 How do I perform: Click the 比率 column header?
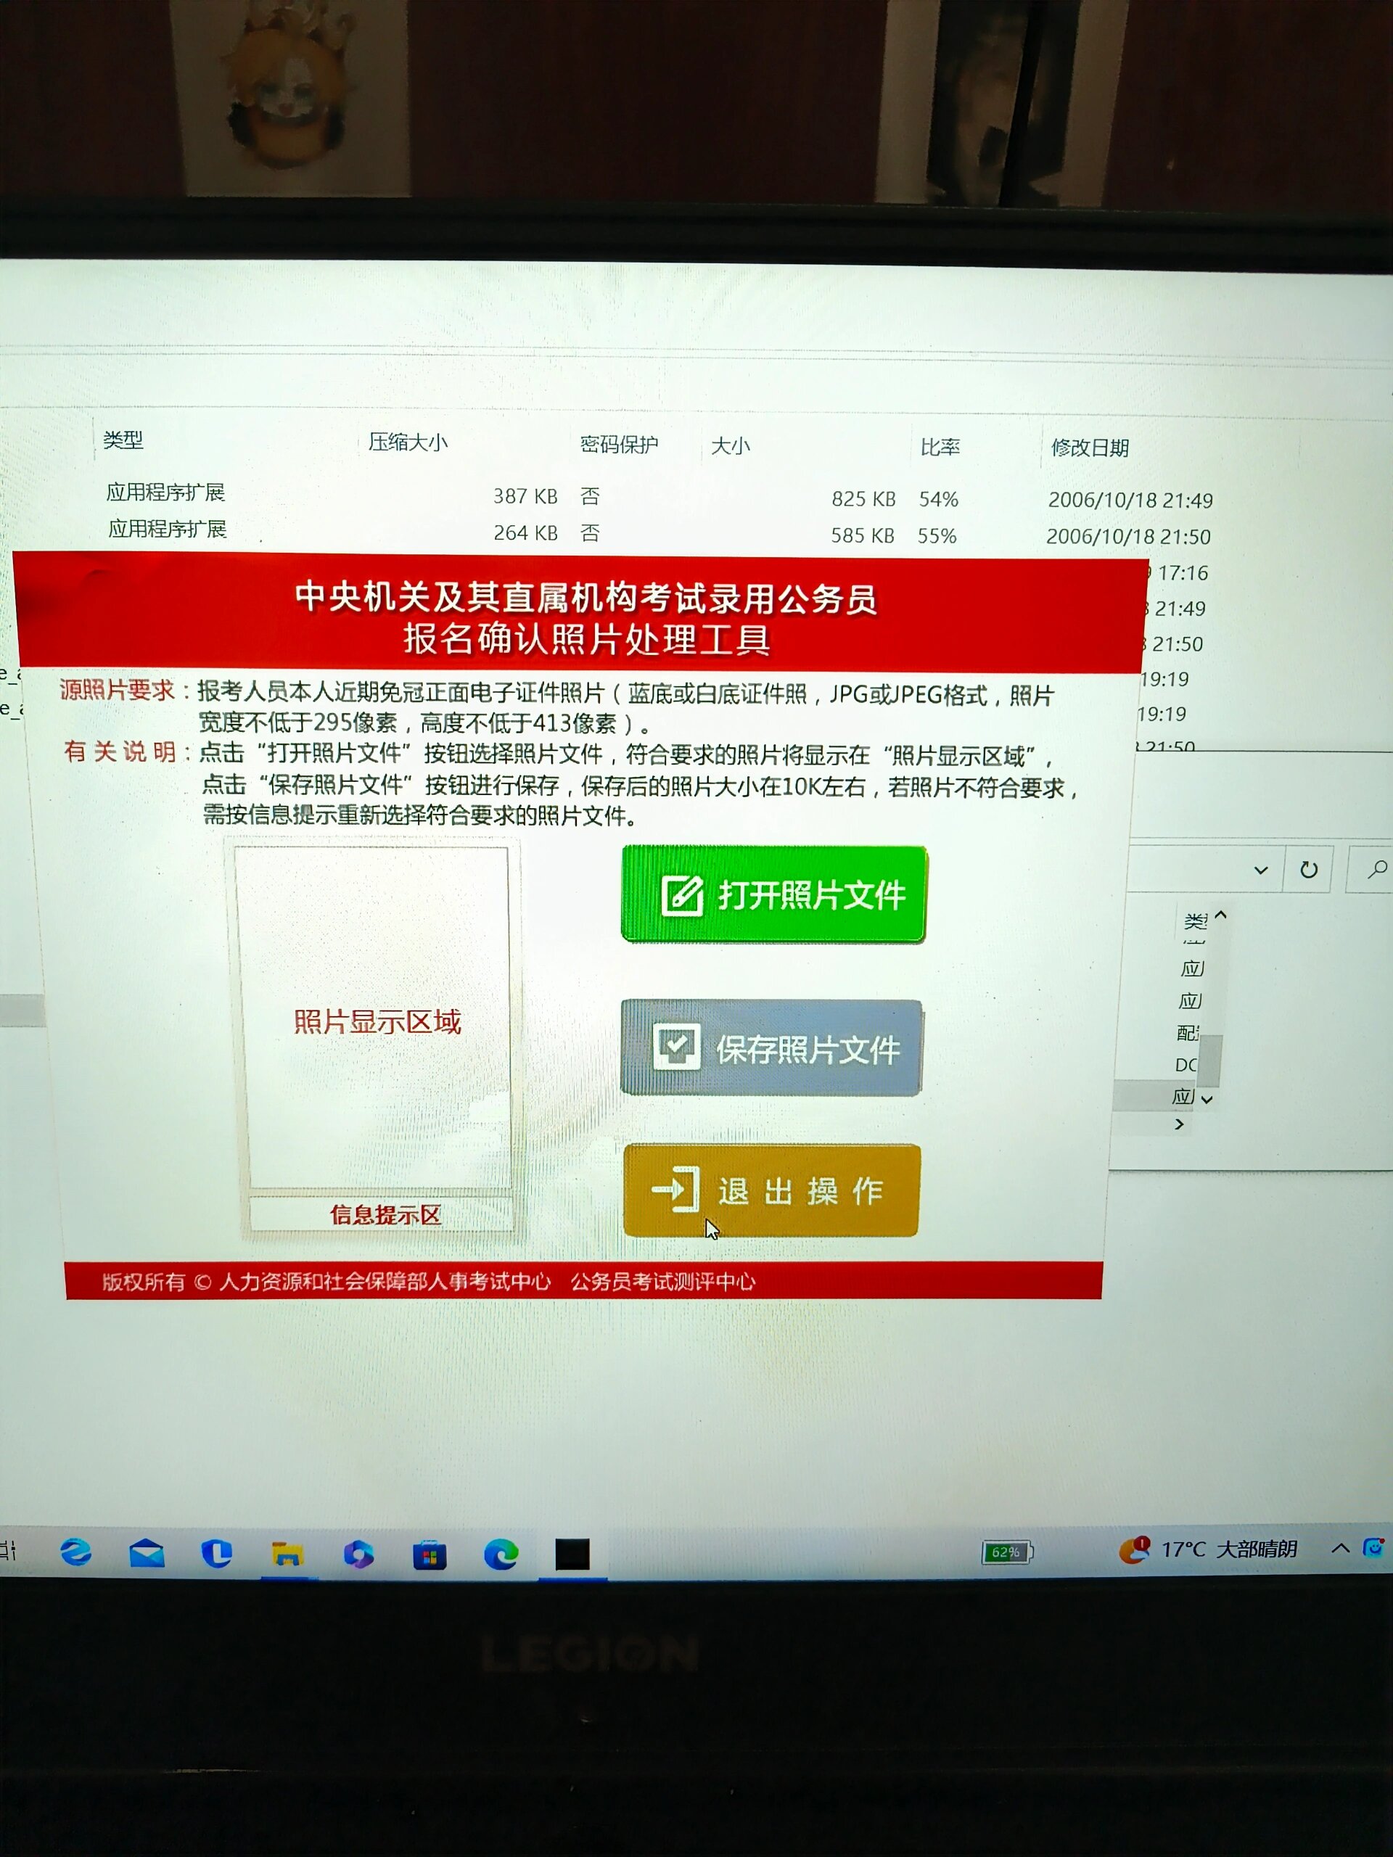pos(940,448)
